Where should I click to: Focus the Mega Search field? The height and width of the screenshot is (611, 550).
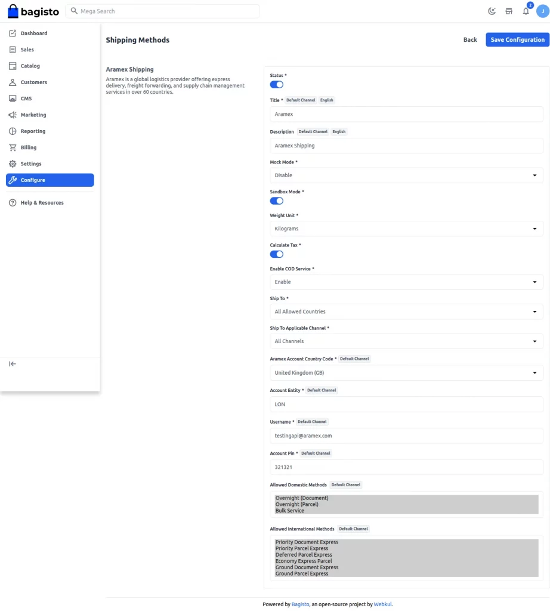[x=162, y=11]
